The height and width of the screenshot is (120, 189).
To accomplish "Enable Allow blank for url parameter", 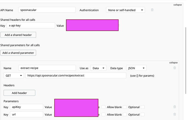I will click(125, 115).
